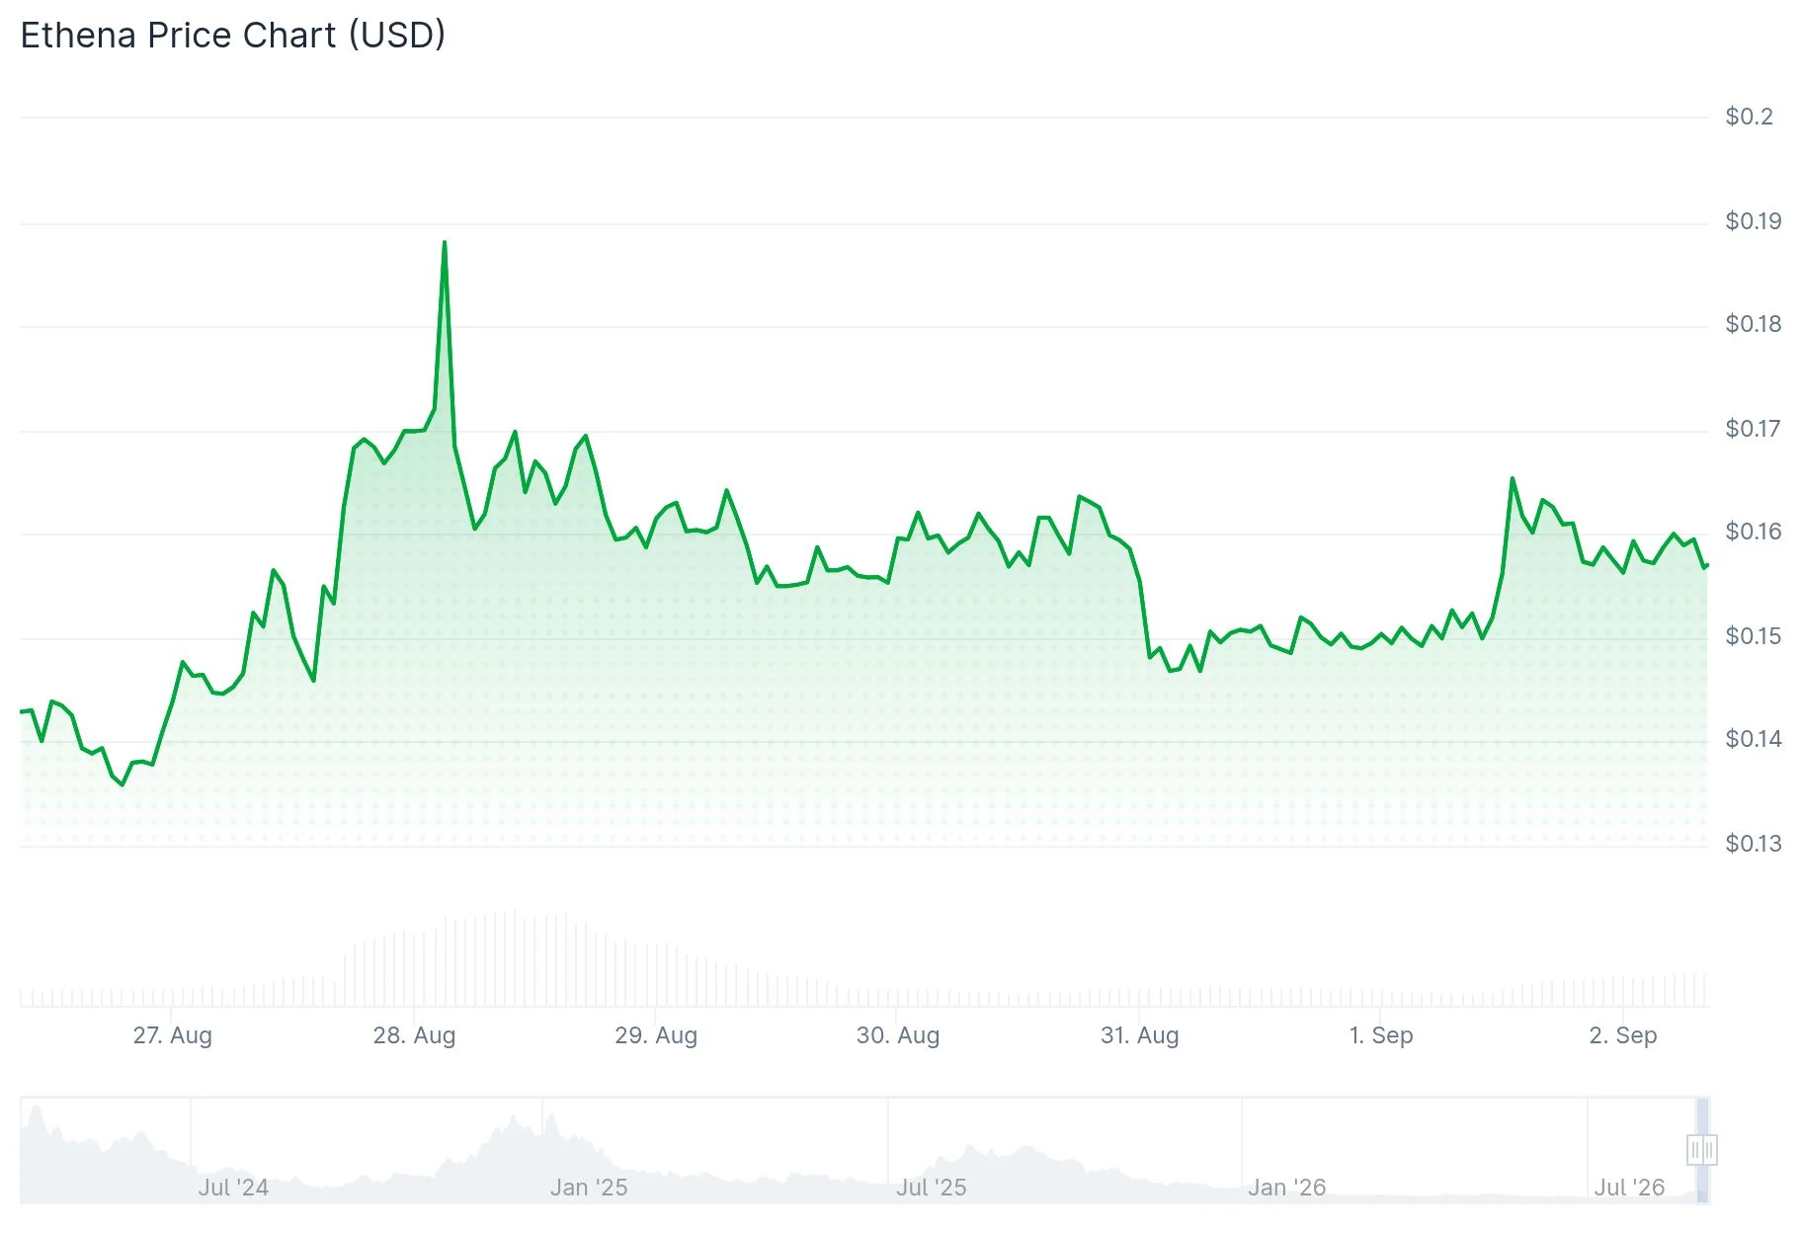Click the "31. Aug" date label
1802x1233 pixels.
point(1140,1035)
